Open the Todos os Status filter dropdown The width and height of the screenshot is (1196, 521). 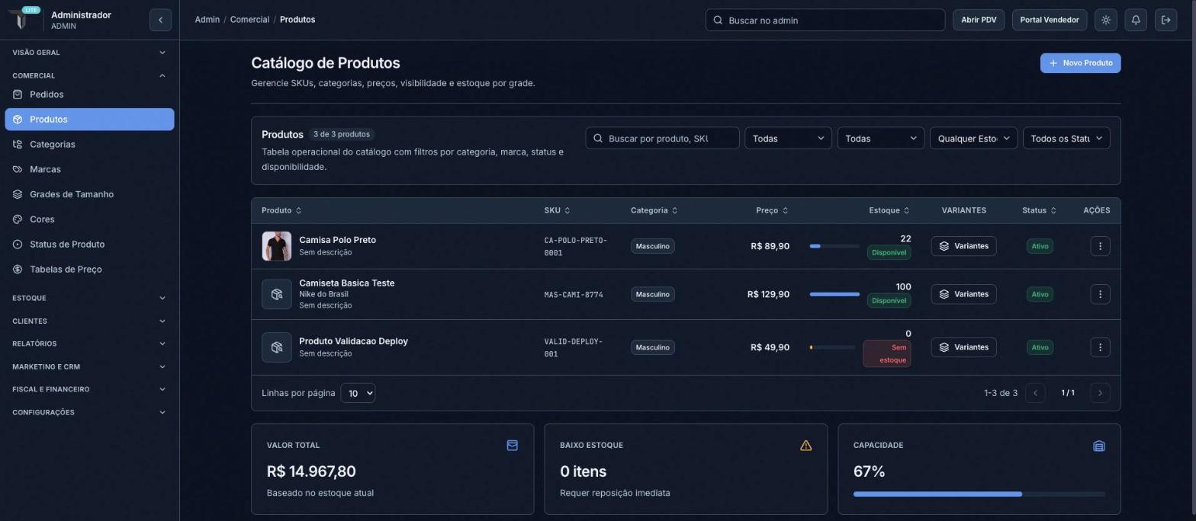click(x=1066, y=138)
